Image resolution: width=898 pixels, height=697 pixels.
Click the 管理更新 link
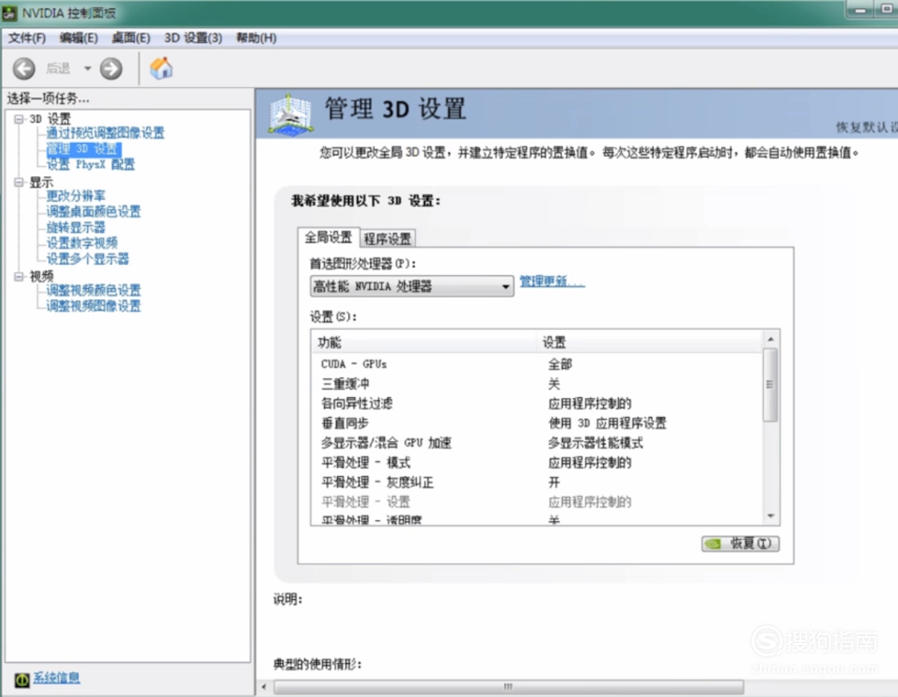552,281
